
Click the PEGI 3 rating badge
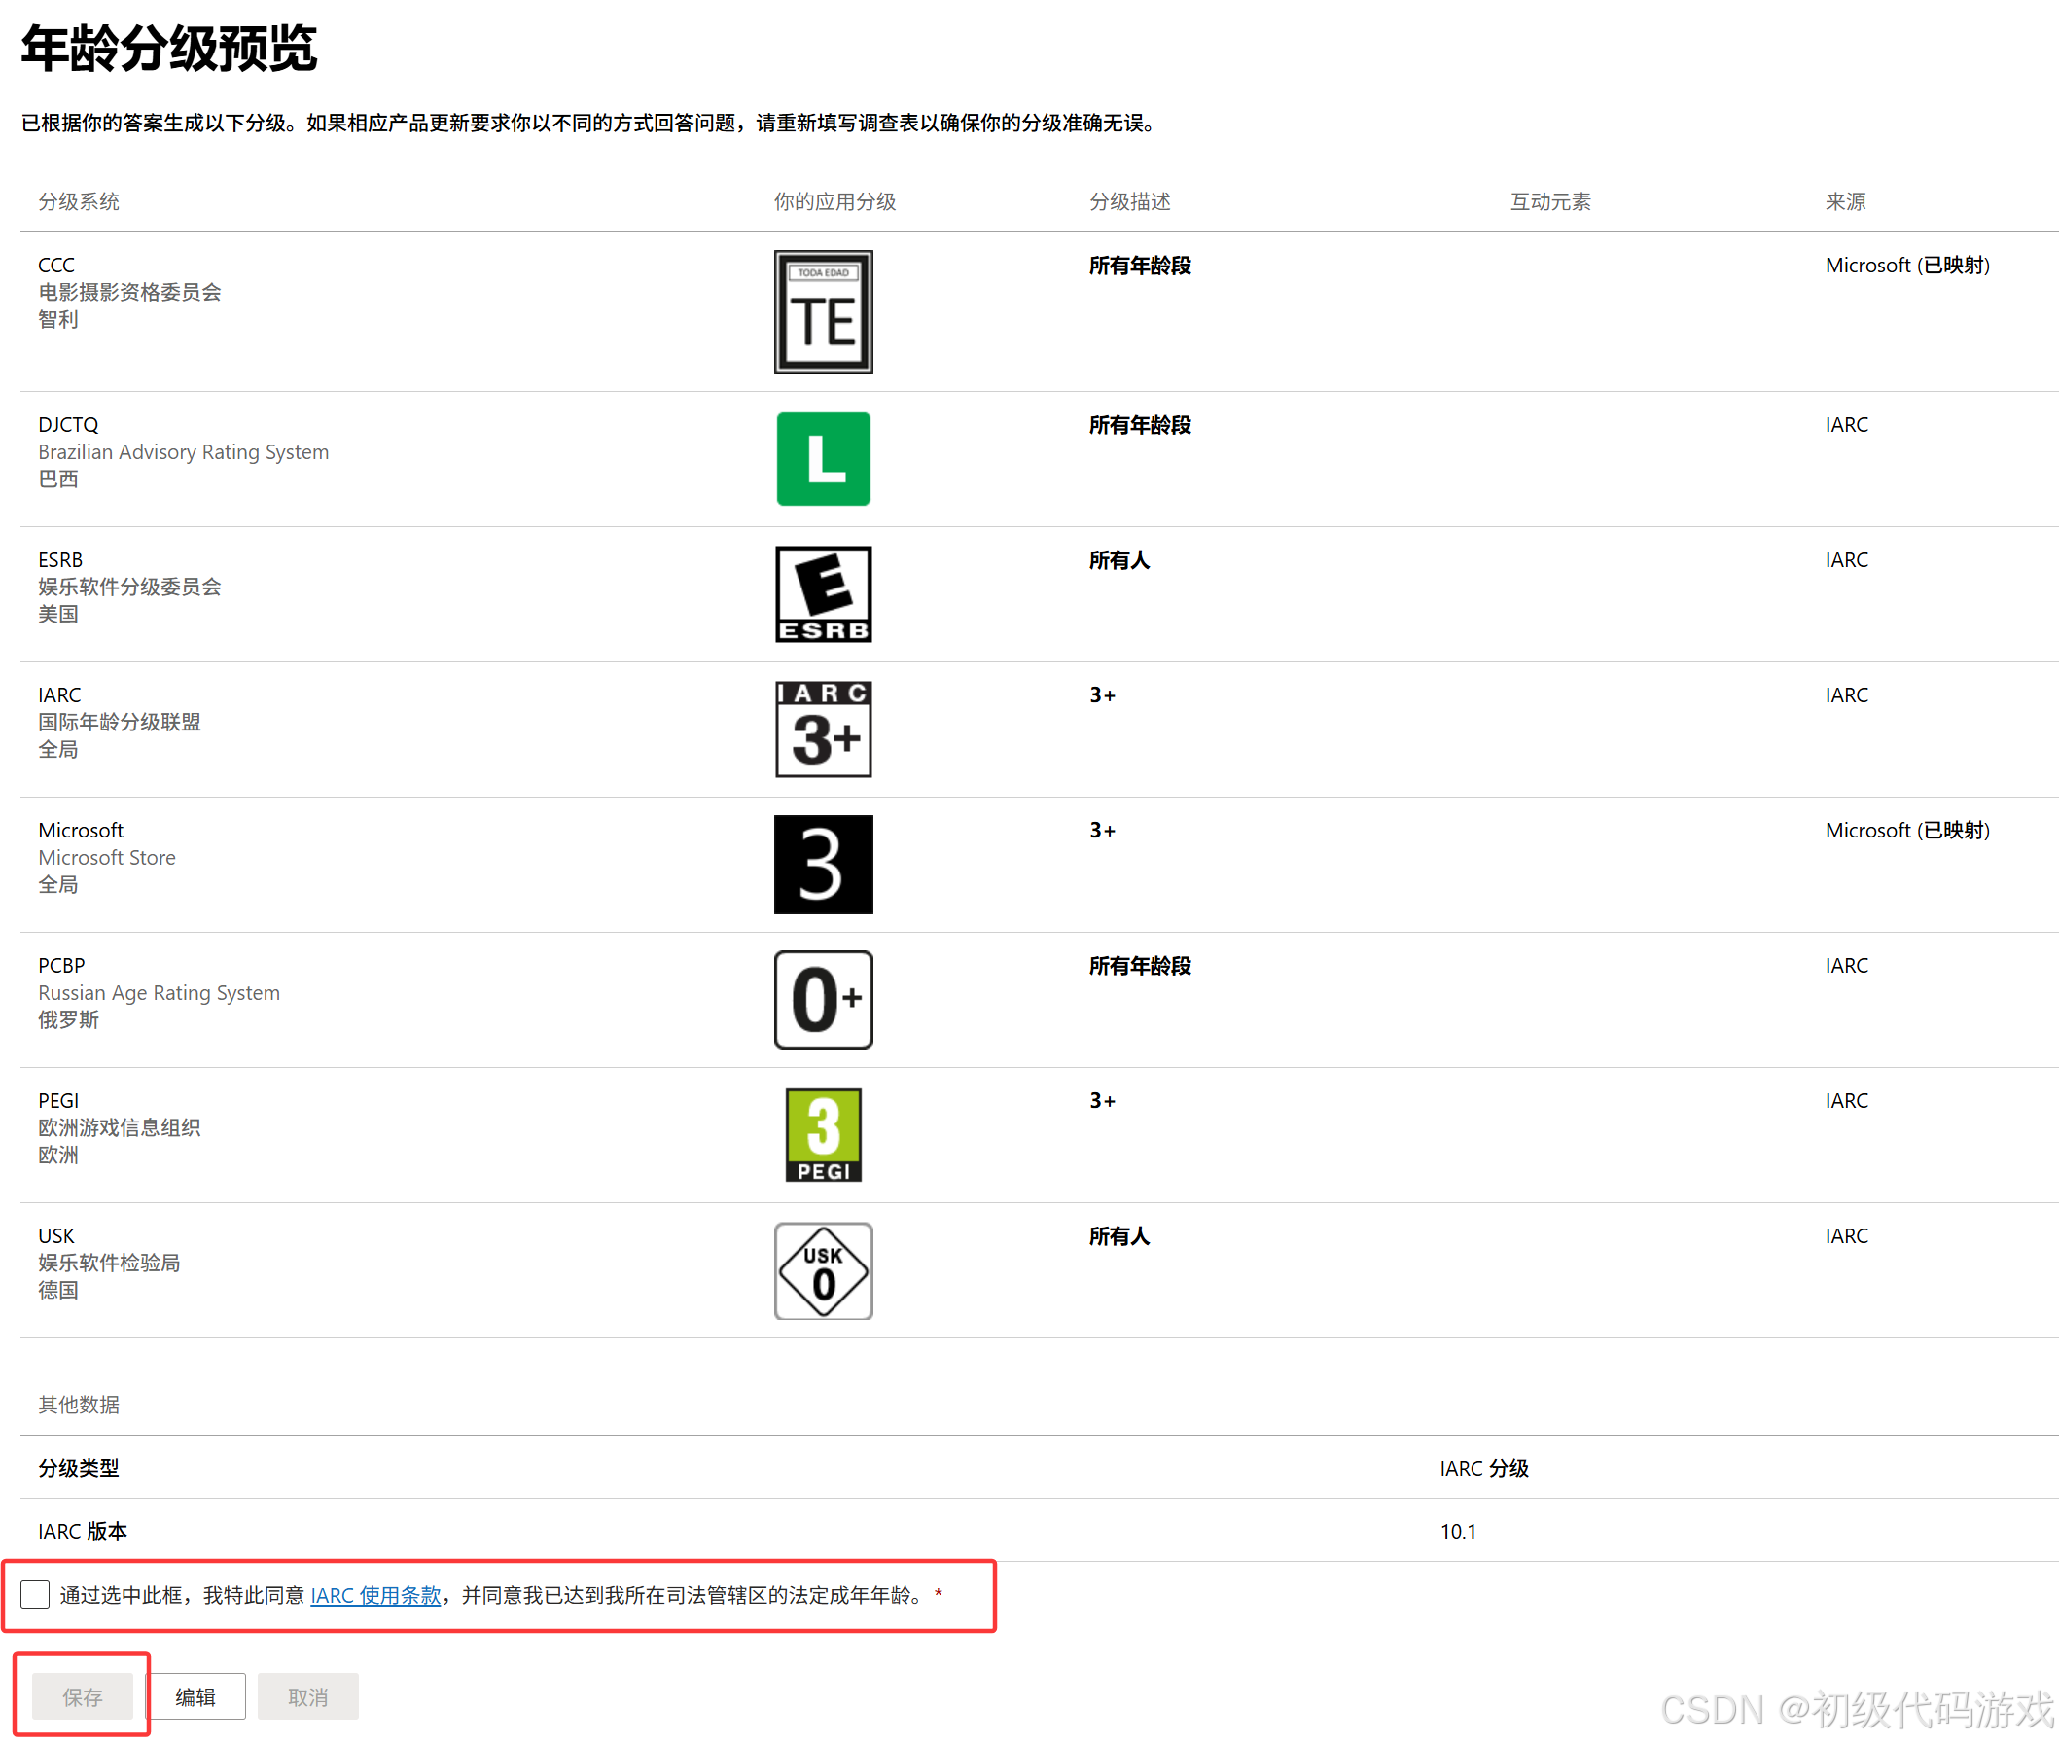tap(823, 1135)
